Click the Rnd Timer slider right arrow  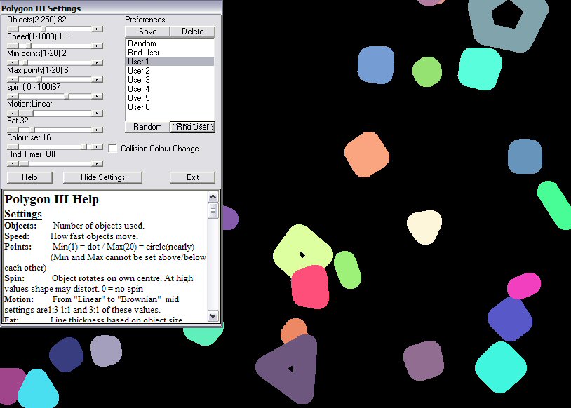pos(98,163)
